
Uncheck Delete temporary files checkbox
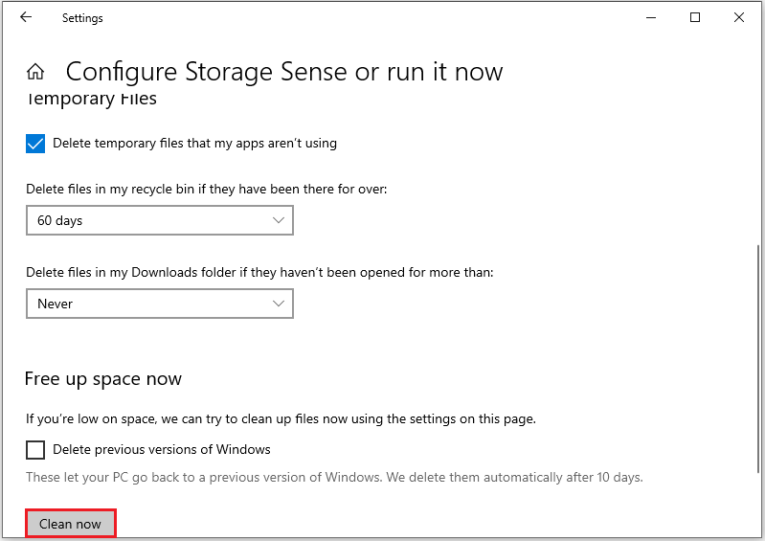coord(35,144)
